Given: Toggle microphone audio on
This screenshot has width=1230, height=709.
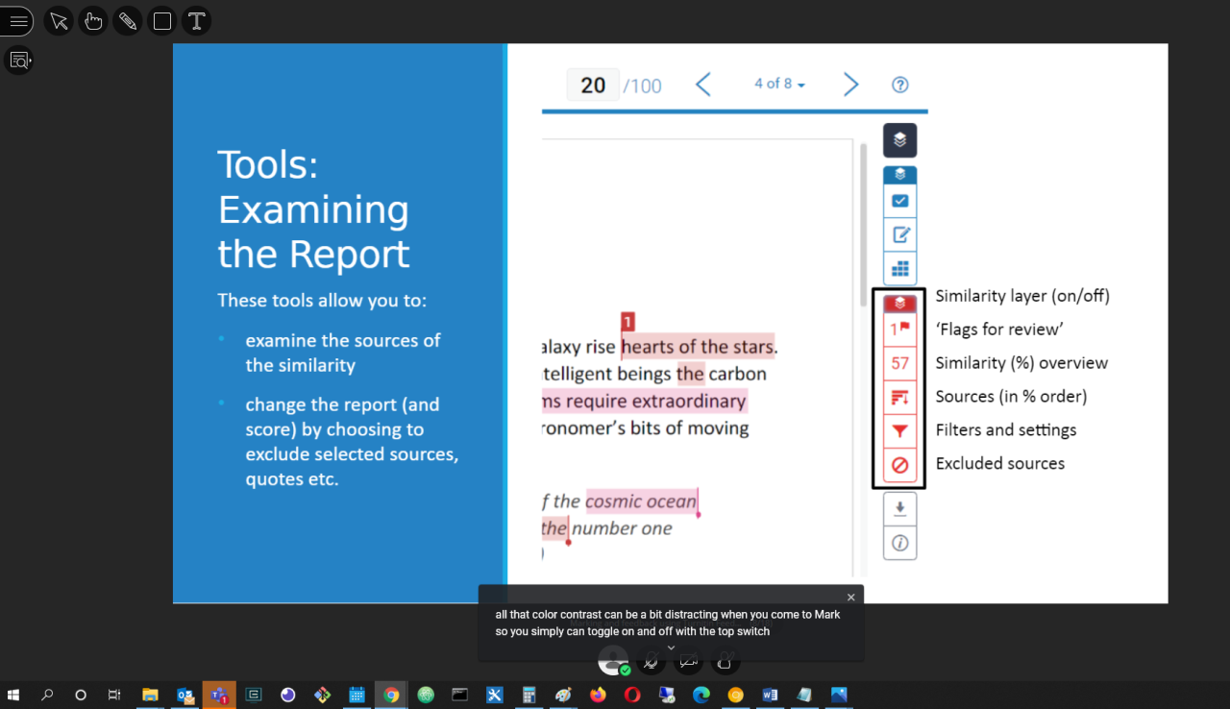Looking at the screenshot, I should [x=651, y=660].
